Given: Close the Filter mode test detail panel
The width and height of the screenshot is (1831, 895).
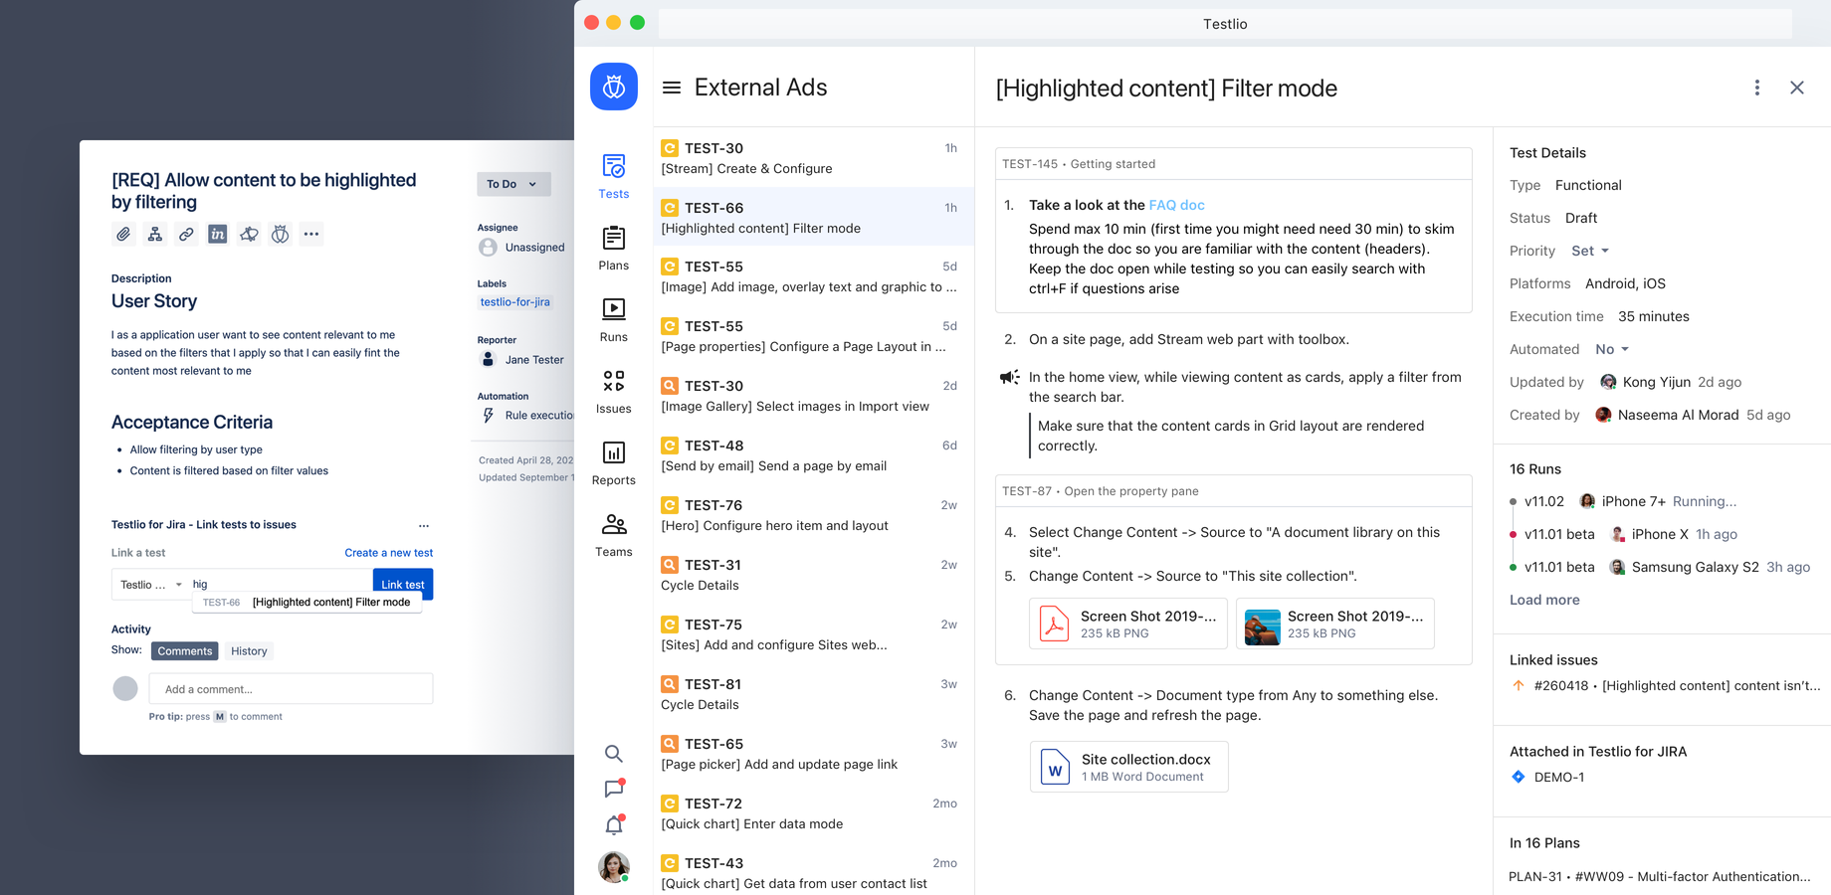Looking at the screenshot, I should pos(1797,88).
